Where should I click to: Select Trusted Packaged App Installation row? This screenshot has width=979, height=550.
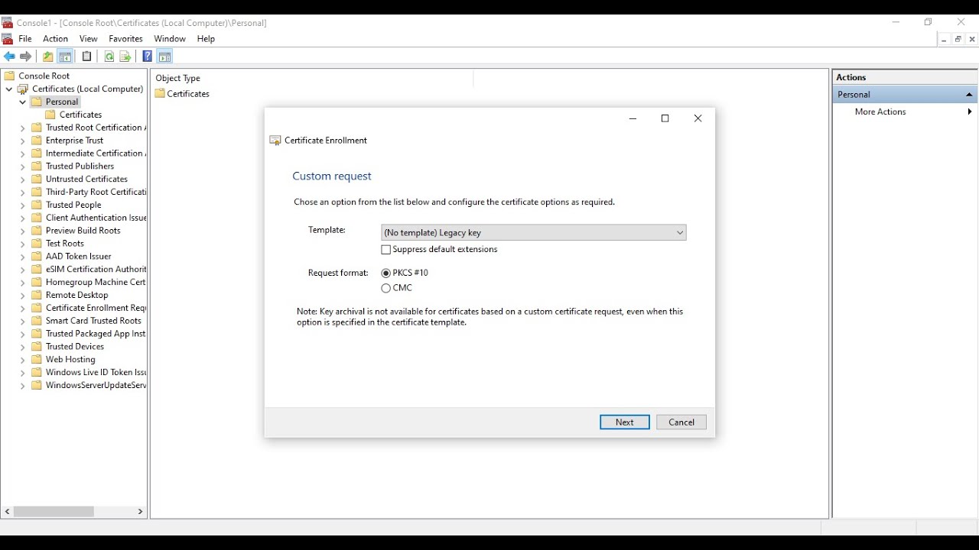[96, 334]
